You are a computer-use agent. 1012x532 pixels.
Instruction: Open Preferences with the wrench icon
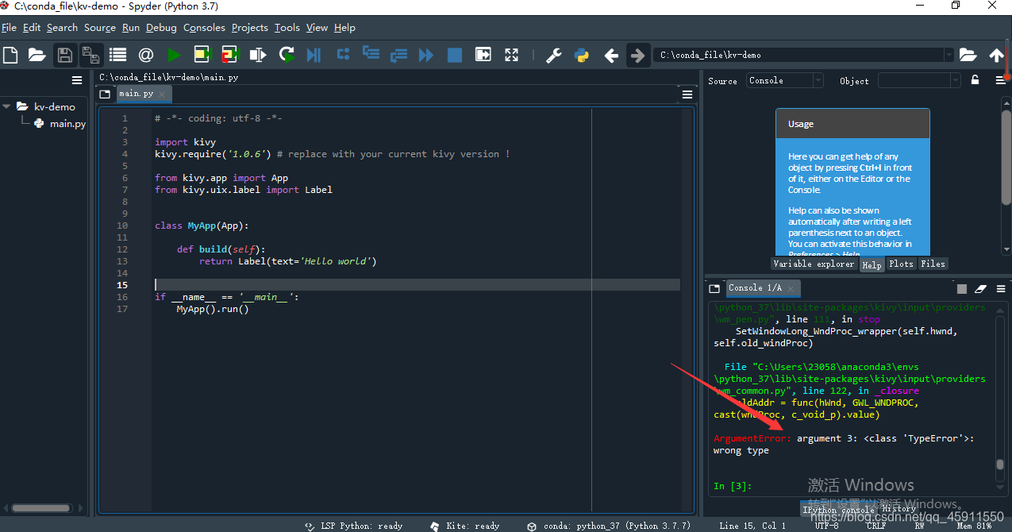[x=554, y=55]
